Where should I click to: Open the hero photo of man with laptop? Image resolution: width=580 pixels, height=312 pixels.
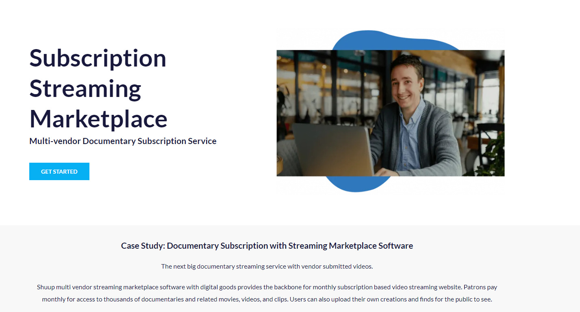pos(390,113)
